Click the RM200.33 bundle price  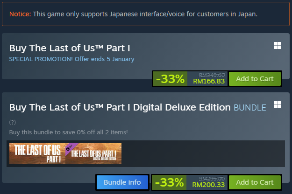[x=209, y=184]
